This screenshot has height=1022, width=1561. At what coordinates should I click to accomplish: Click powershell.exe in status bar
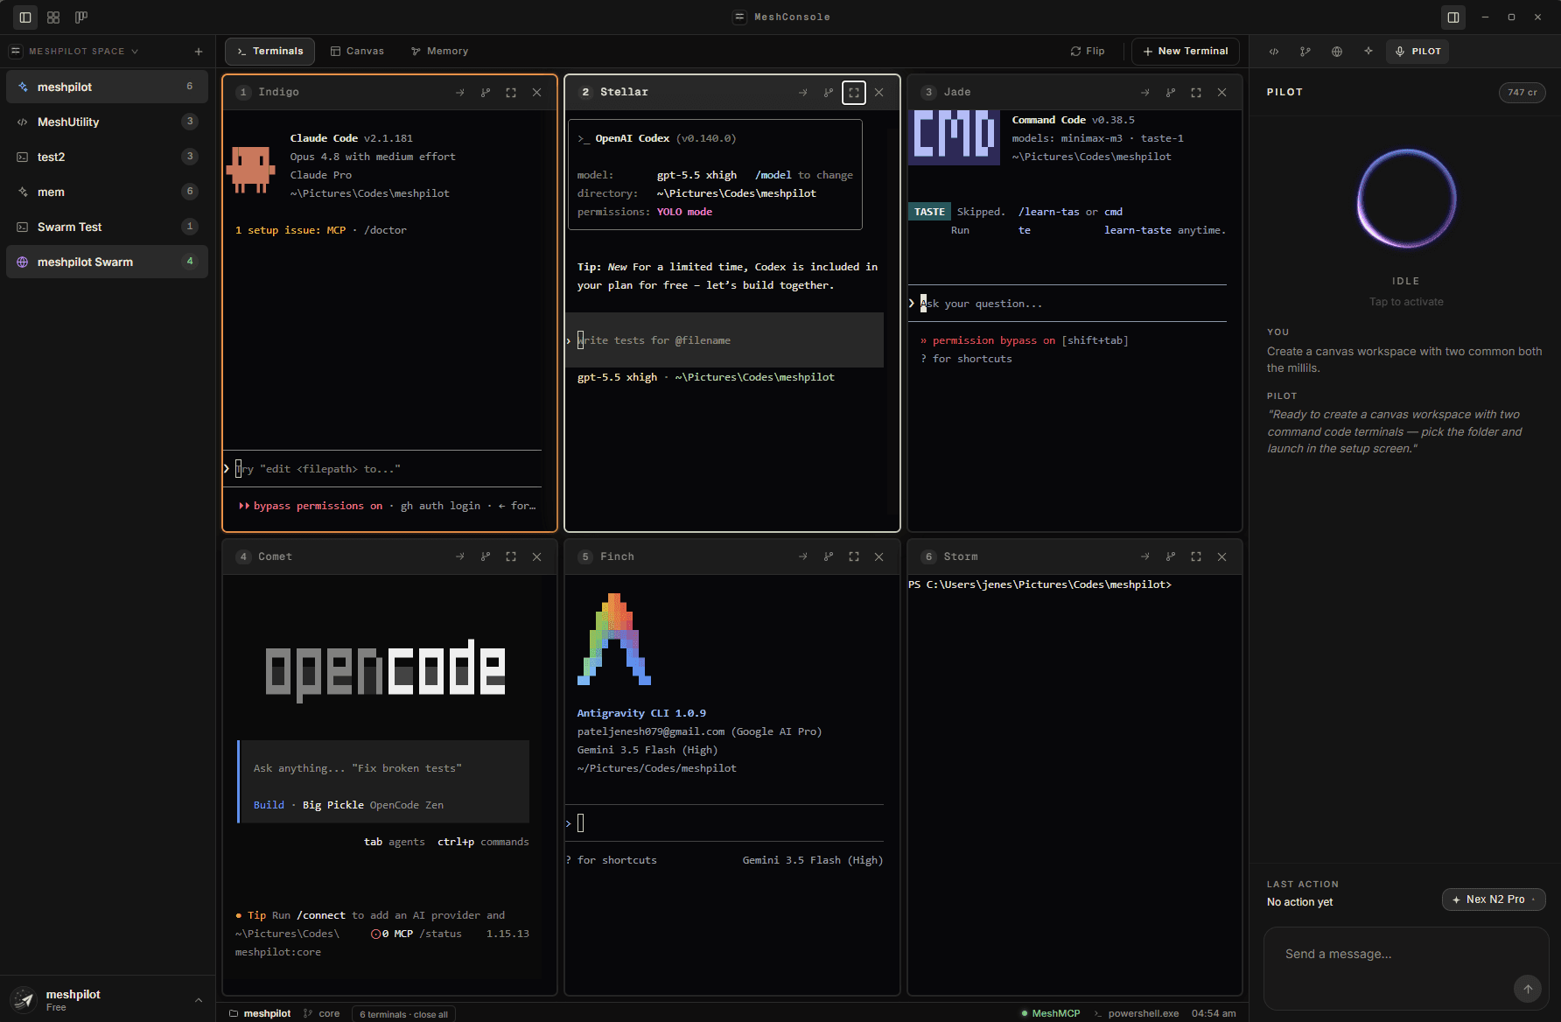1136,1014
